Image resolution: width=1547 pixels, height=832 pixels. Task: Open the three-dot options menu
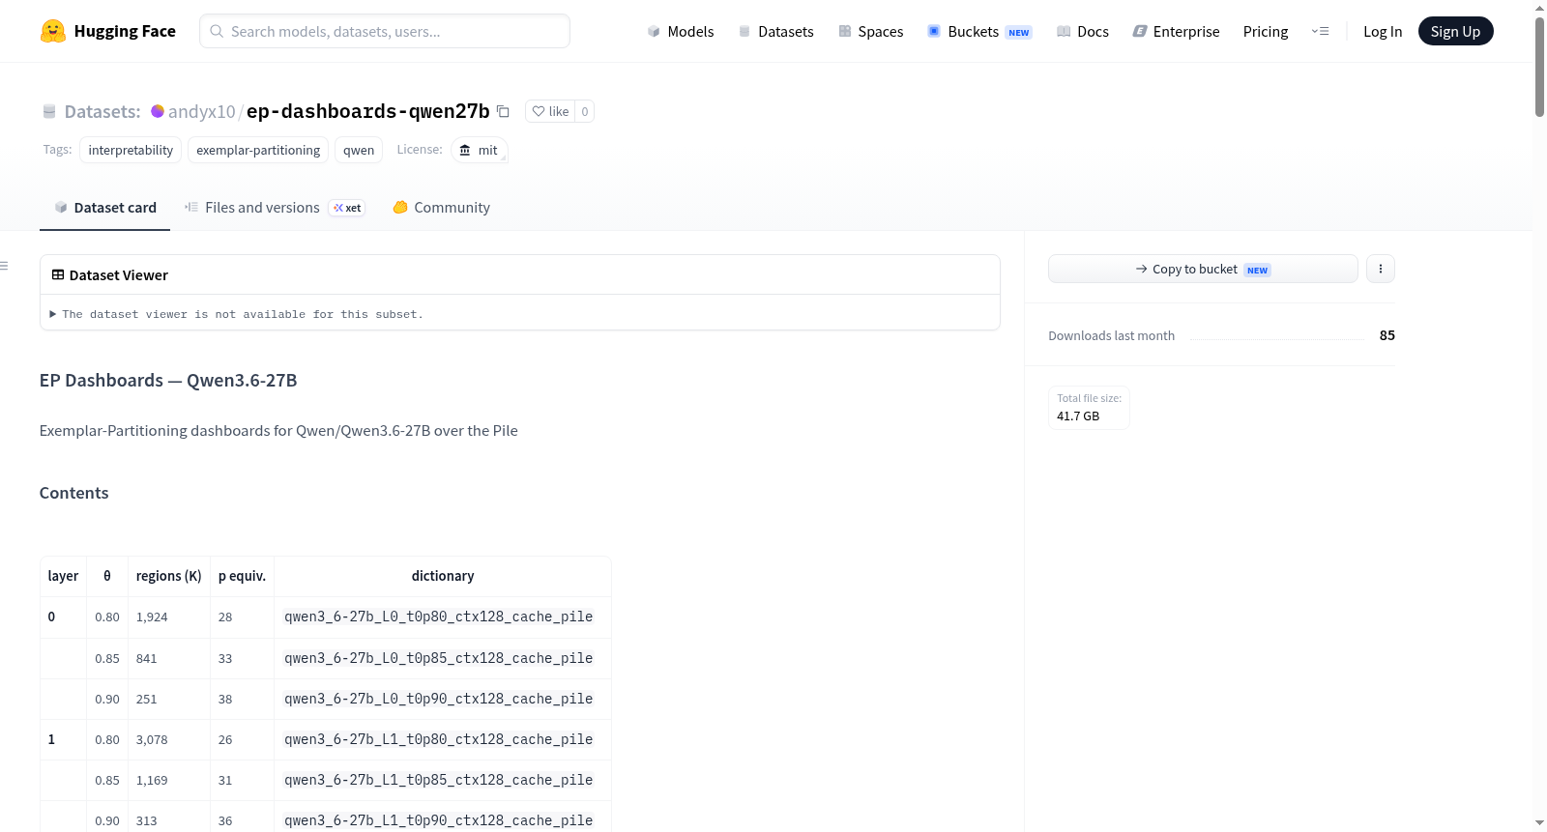(x=1381, y=269)
